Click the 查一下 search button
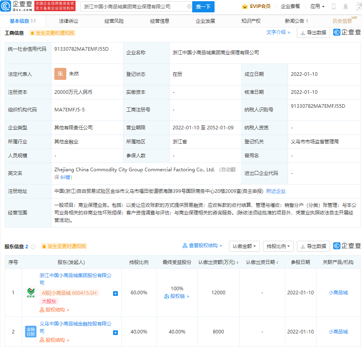Screen dimensions: 362x347 tap(203, 7)
